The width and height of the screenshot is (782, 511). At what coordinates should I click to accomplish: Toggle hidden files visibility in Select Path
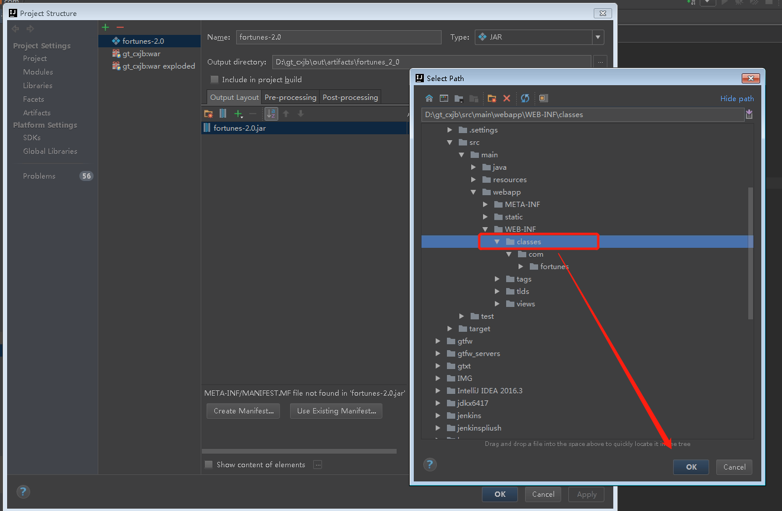(543, 98)
